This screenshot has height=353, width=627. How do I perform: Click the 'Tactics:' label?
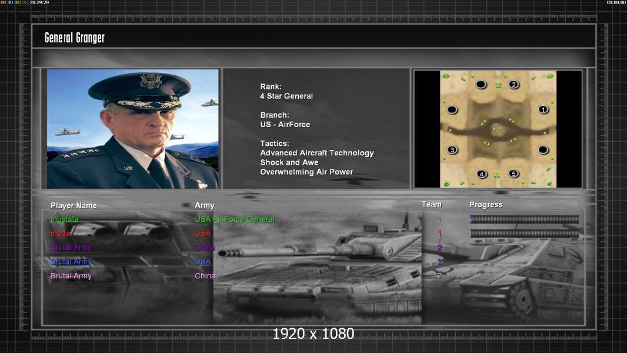pyautogui.click(x=275, y=143)
